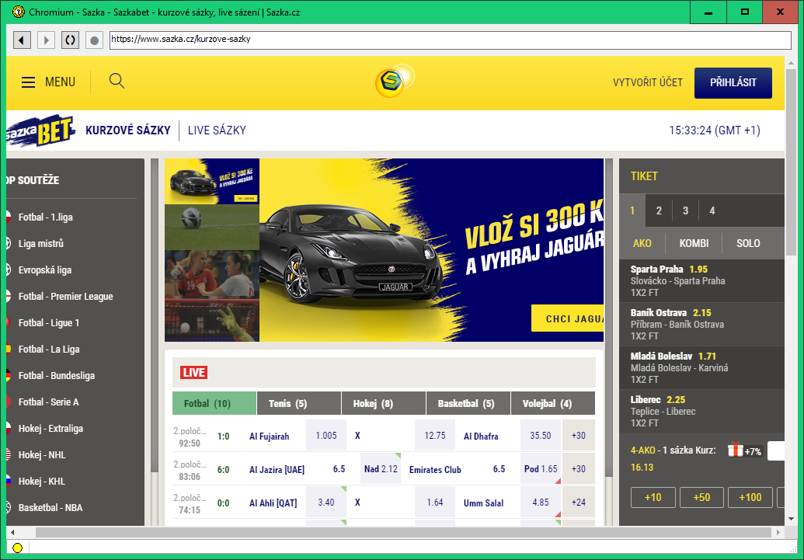Viewport: 804px width, 560px height.
Task: Open Fotbal - Premier League competition
Action: (x=65, y=297)
